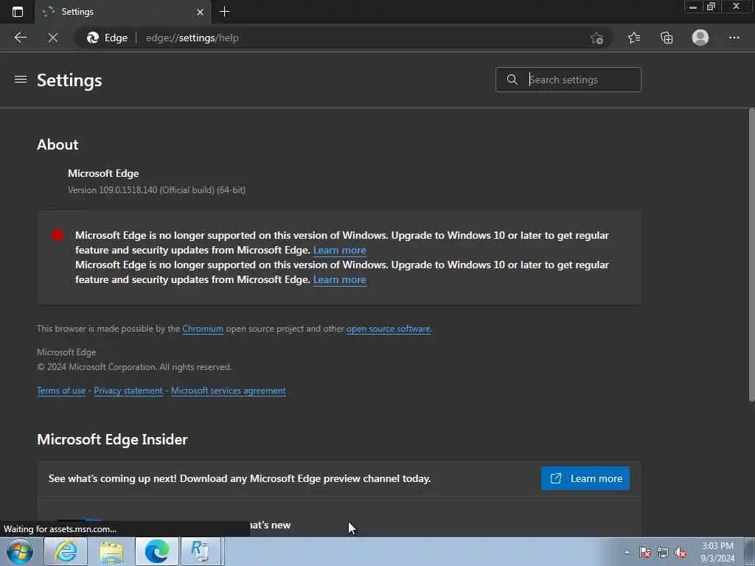The width and height of the screenshot is (755, 566).
Task: Add this page to favorites star icon
Action: click(596, 38)
